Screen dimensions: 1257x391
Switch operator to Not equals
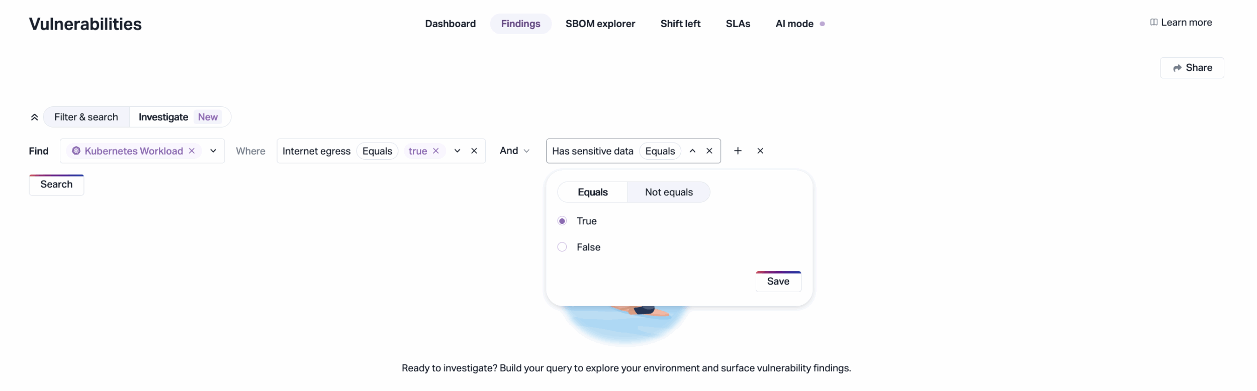(x=668, y=192)
